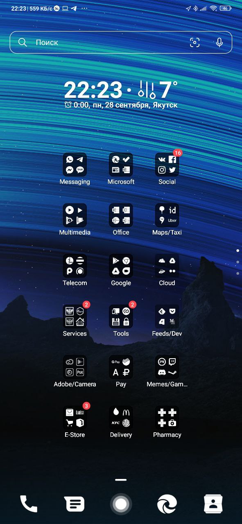
Task: Tap the Поиск search field
Action: (121, 43)
